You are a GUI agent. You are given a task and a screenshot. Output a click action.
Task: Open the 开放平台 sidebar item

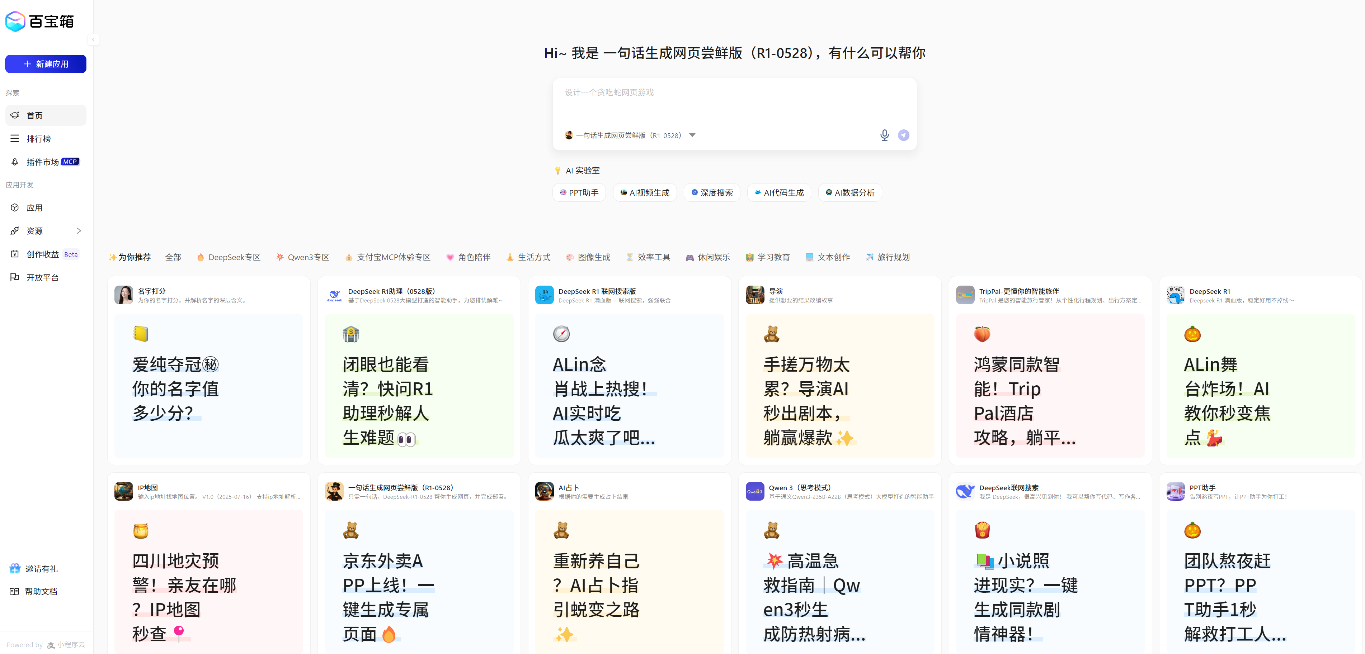46,277
